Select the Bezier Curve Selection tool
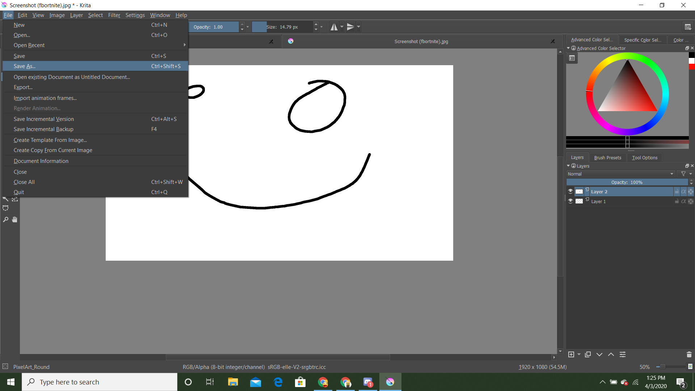The image size is (695, 391). click(5, 208)
